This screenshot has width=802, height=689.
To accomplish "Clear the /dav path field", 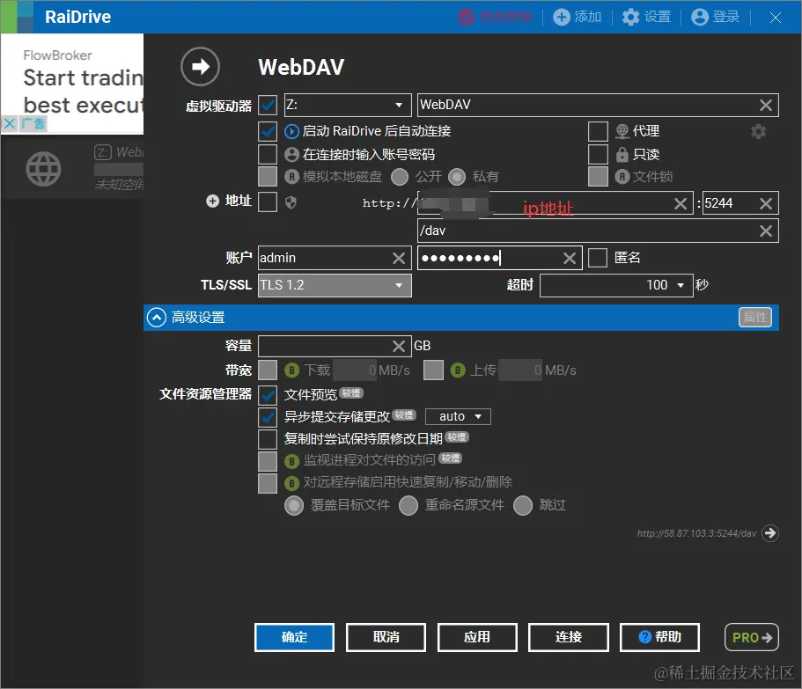I will (x=766, y=231).
